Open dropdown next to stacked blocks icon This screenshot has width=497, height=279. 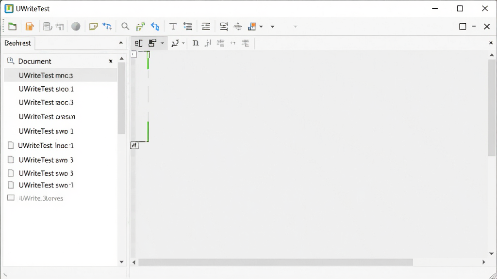pos(162,43)
